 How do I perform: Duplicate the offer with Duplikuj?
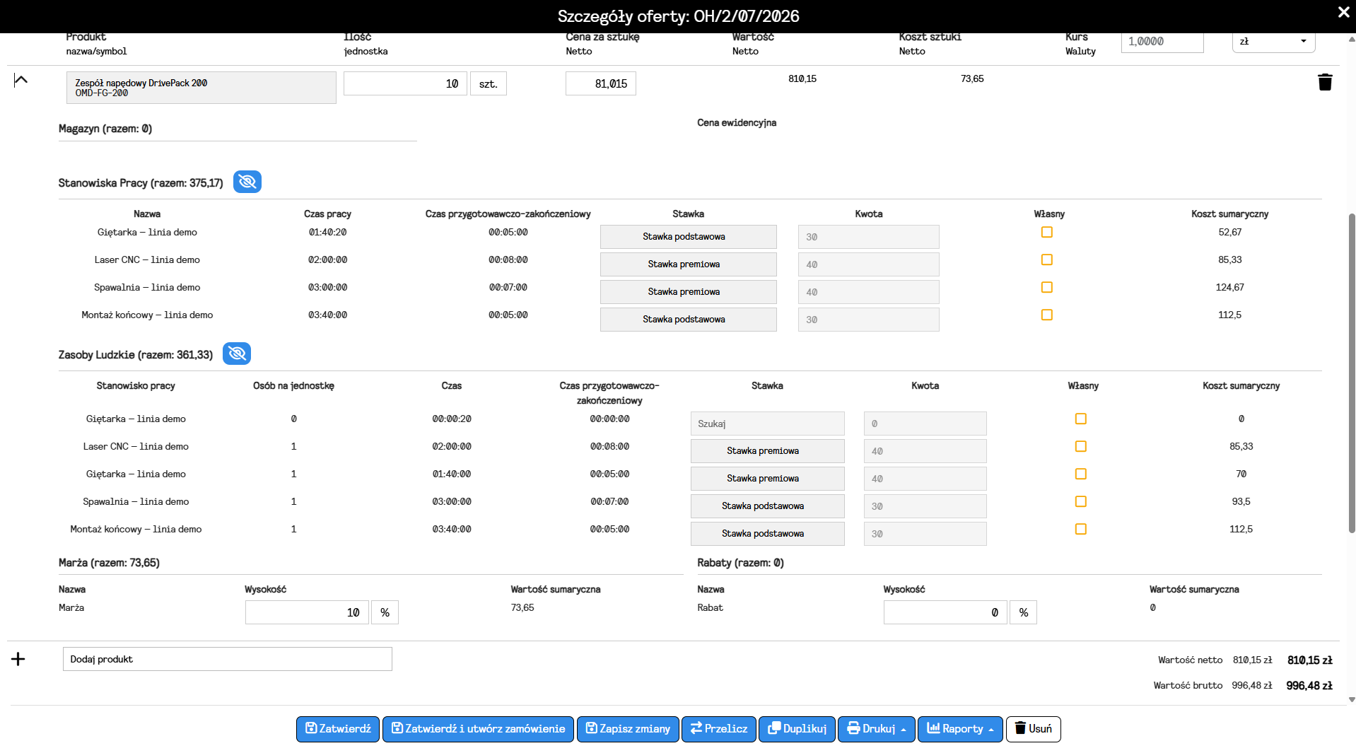pos(797,729)
